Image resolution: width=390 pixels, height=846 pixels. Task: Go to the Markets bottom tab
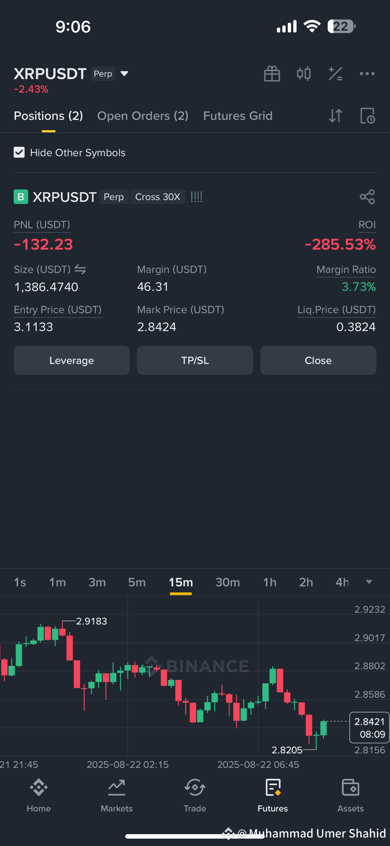[117, 796]
